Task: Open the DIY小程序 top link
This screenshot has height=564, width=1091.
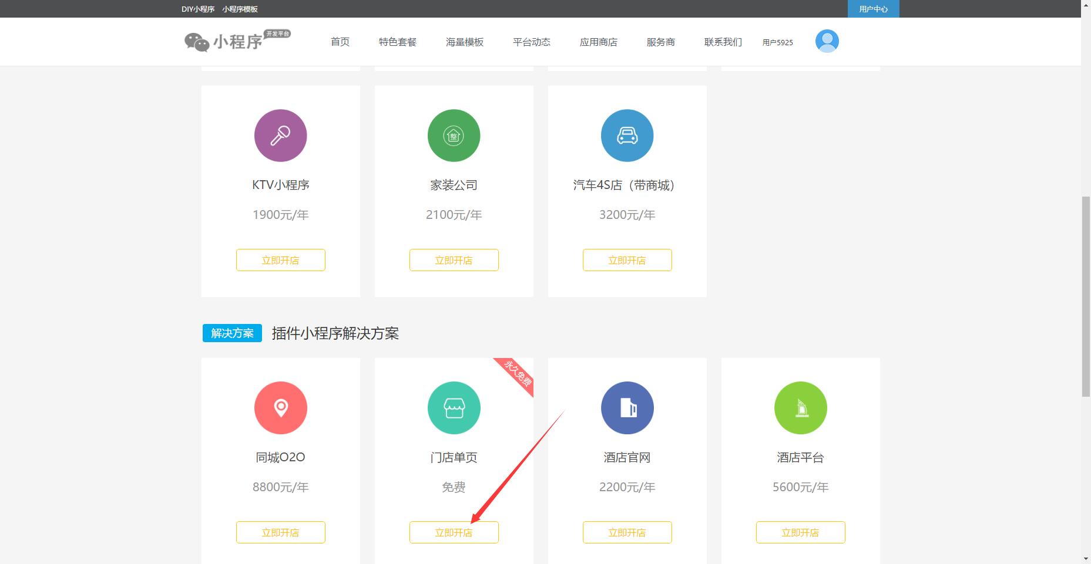Action: tap(198, 9)
